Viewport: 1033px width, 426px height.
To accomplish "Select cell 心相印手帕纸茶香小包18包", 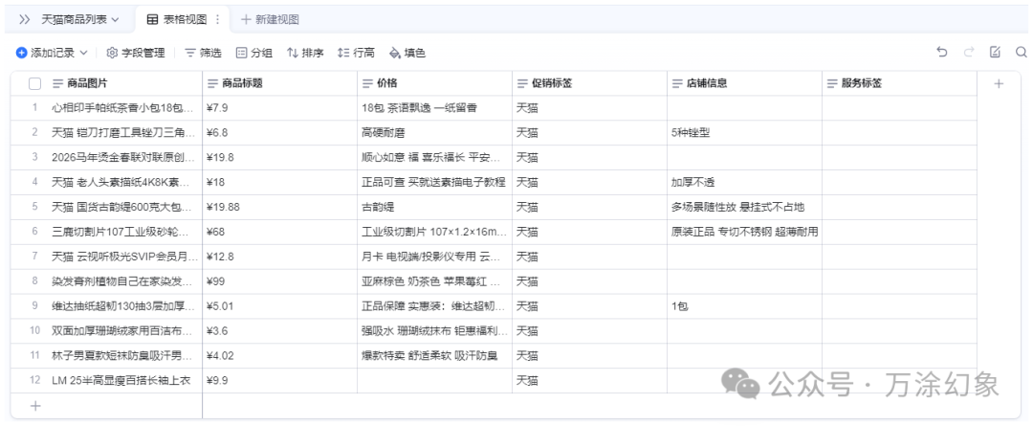I will pos(123,108).
